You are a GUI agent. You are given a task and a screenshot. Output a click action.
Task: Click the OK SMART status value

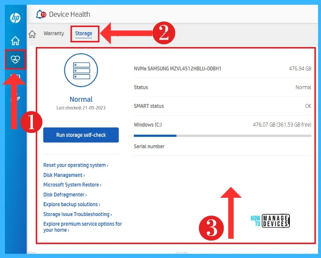pos(308,106)
